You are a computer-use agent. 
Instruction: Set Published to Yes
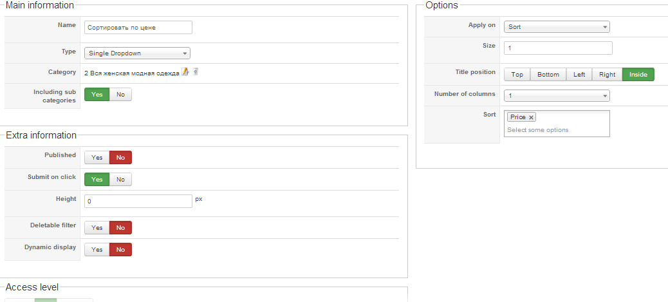97,157
